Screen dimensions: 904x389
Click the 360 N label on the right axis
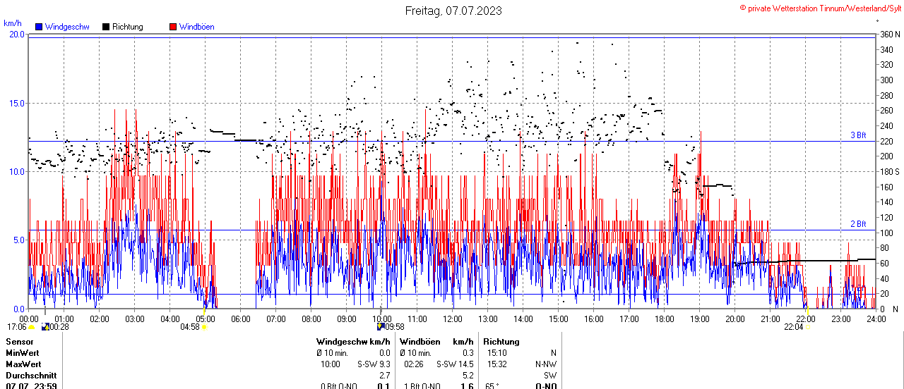tap(890, 35)
